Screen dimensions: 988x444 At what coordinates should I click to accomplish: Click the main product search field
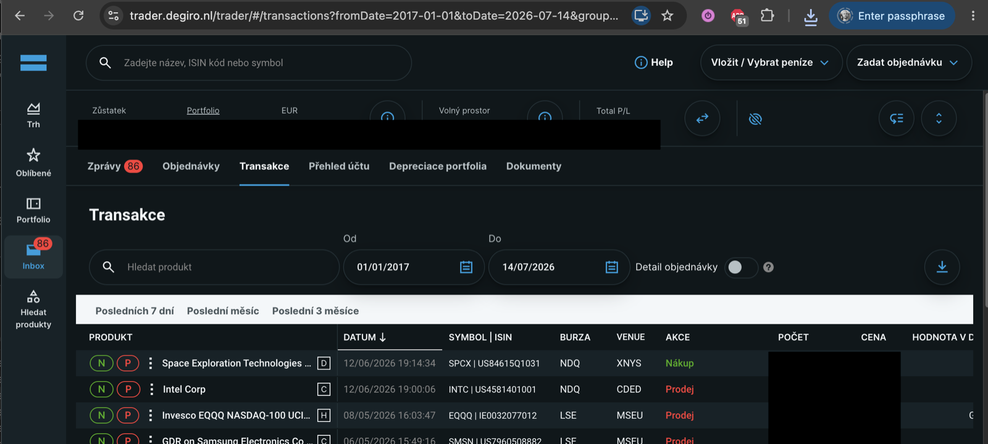click(x=249, y=63)
